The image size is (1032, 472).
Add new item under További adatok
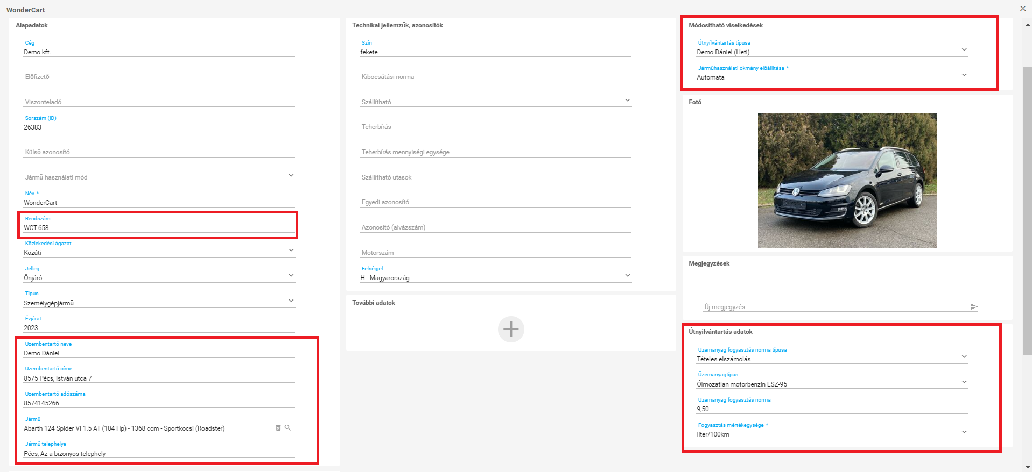(x=510, y=329)
